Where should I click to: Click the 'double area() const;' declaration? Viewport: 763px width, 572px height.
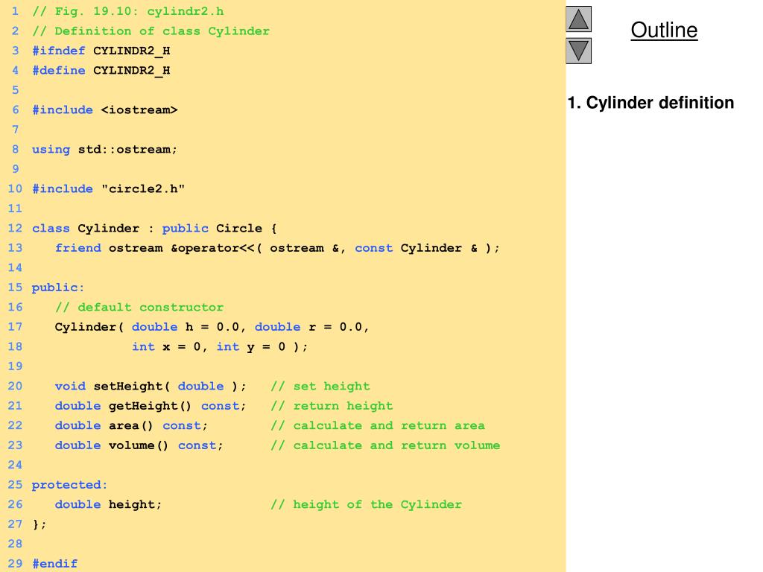pyautogui.click(x=131, y=425)
